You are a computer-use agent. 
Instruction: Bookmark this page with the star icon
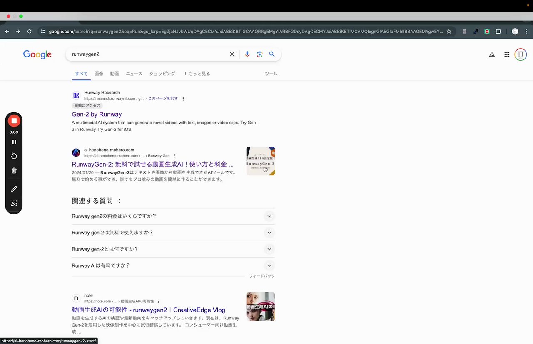(x=449, y=31)
